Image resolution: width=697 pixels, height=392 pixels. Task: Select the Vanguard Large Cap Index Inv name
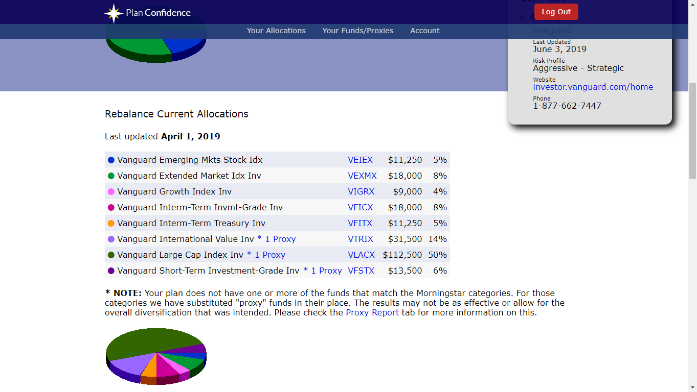[181, 255]
